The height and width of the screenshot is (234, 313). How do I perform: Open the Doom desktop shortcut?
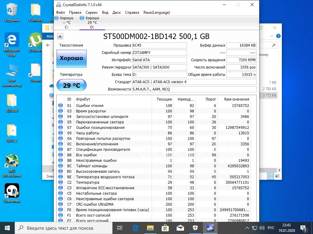(35, 73)
